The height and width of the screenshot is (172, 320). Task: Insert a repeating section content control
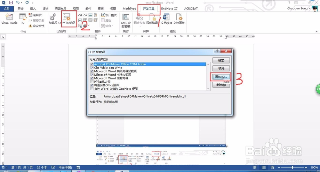(80, 26)
